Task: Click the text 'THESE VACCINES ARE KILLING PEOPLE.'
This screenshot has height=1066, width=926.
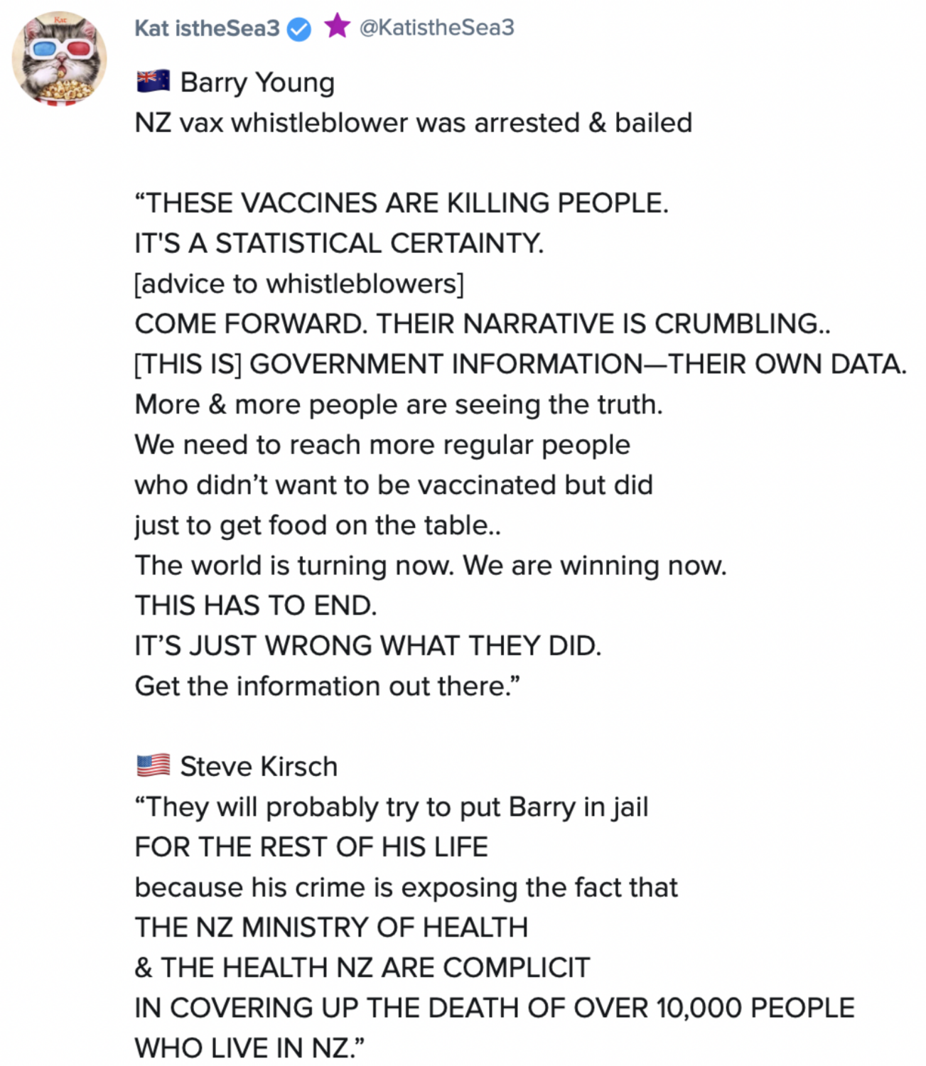Action: (402, 203)
